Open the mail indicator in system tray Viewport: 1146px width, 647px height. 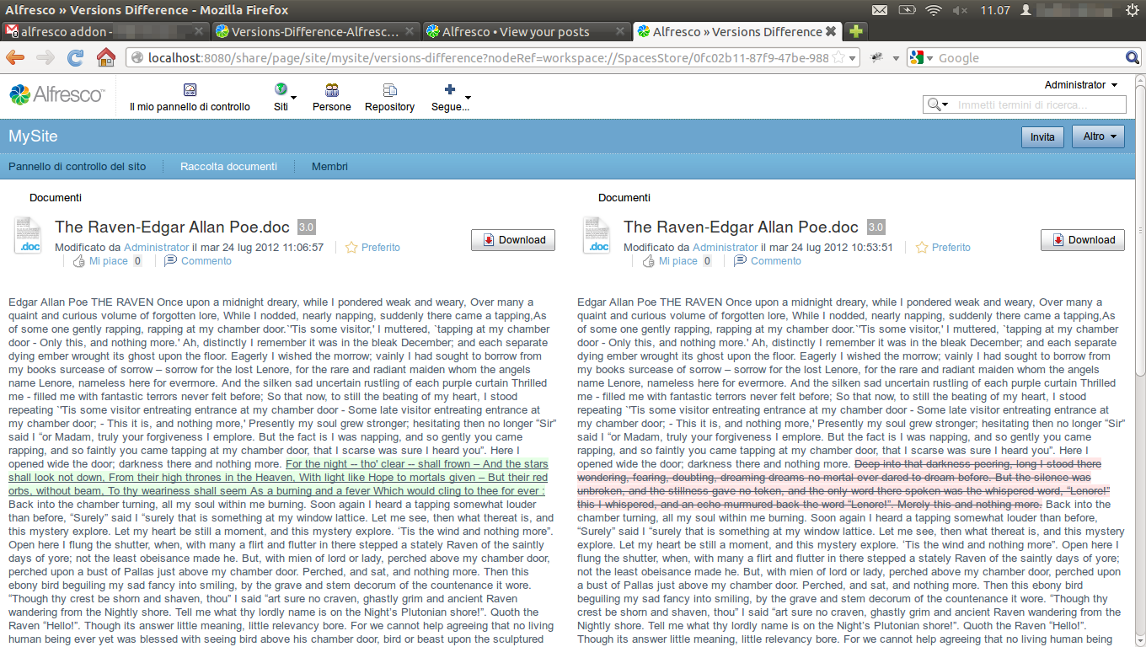(880, 10)
